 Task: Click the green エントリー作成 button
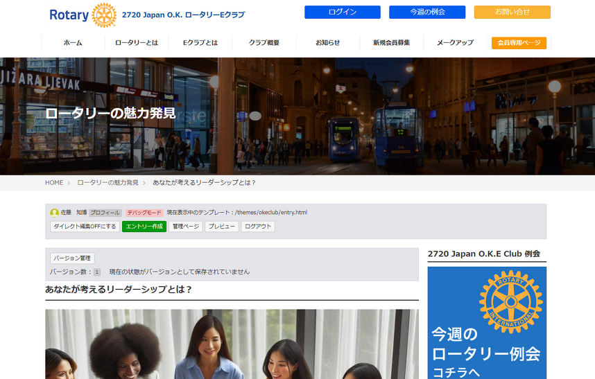coord(144,227)
